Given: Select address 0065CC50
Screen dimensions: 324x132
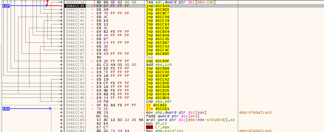Looking at the screenshot, I should pos(75,28).
